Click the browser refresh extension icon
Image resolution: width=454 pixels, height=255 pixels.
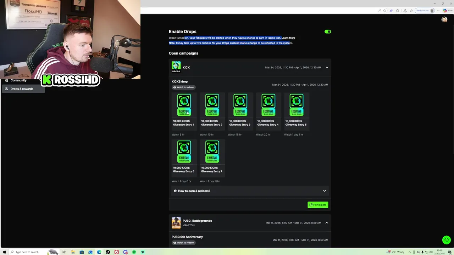pyautogui.click(x=398, y=11)
